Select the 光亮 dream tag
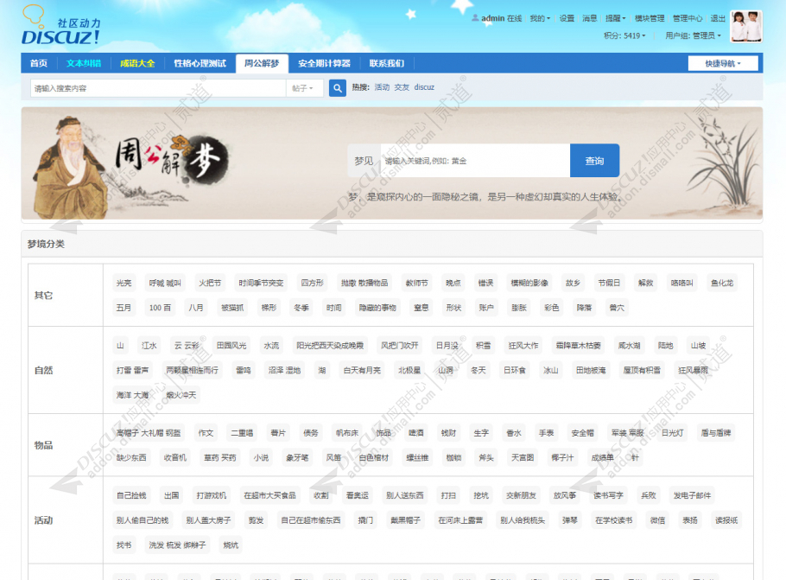This screenshot has width=786, height=580. point(124,283)
